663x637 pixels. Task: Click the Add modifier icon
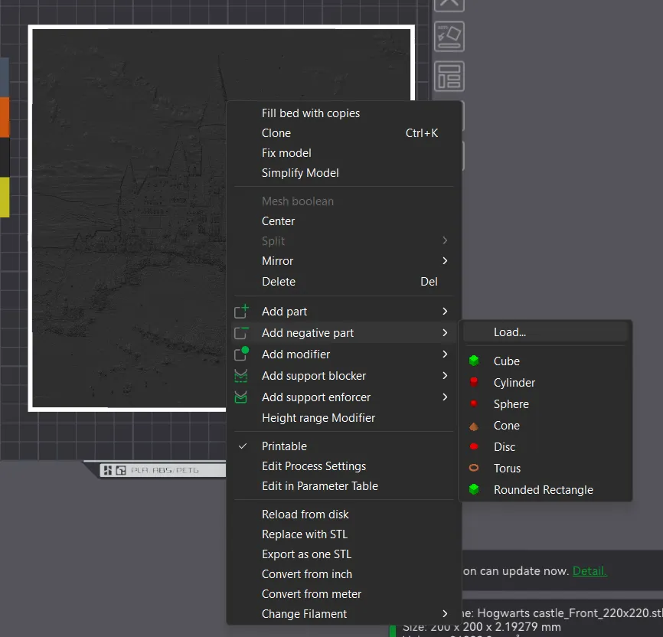pos(241,354)
